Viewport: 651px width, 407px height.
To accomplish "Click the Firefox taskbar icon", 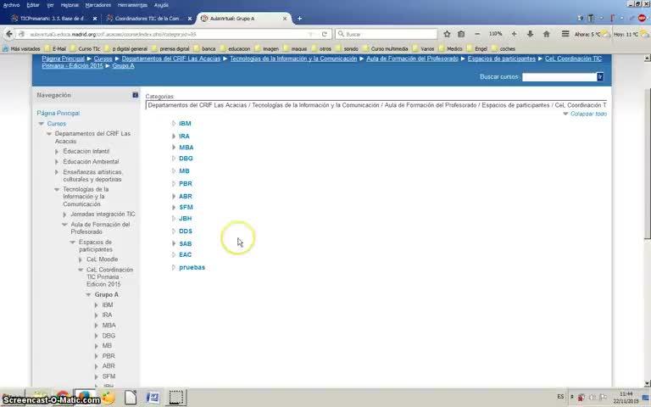I will pyautogui.click(x=85, y=398).
